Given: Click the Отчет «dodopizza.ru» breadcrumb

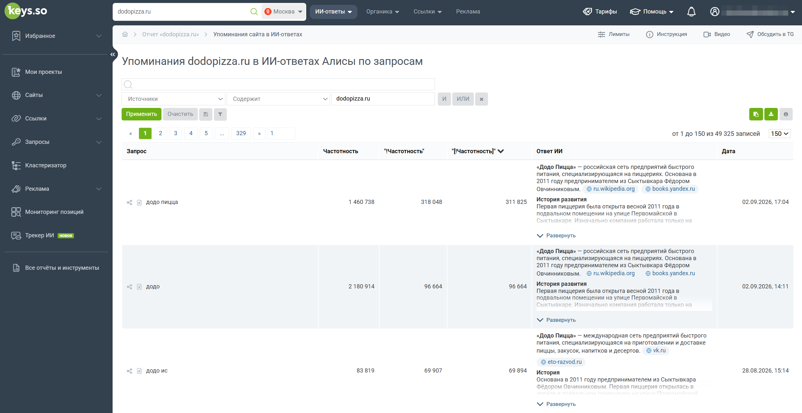Looking at the screenshot, I should [171, 34].
